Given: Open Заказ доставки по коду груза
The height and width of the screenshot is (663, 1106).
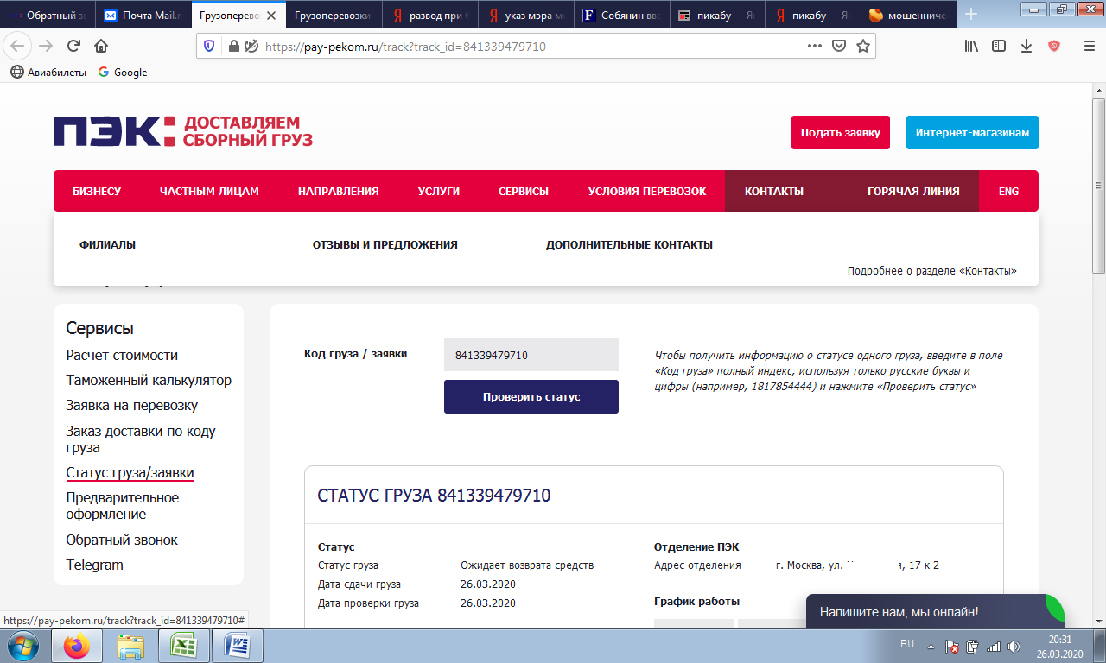Looking at the screenshot, I should coord(141,439).
